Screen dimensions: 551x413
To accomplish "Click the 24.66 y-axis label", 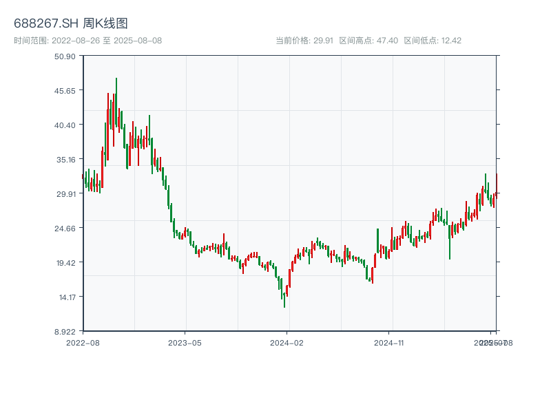I will [65, 229].
